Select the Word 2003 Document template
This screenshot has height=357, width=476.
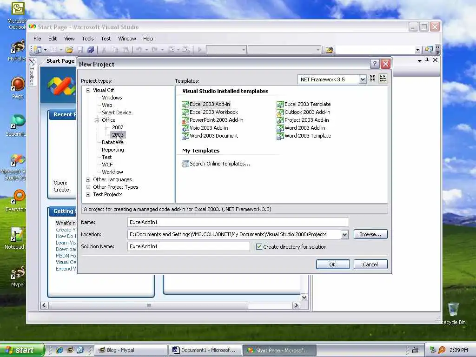point(210,136)
